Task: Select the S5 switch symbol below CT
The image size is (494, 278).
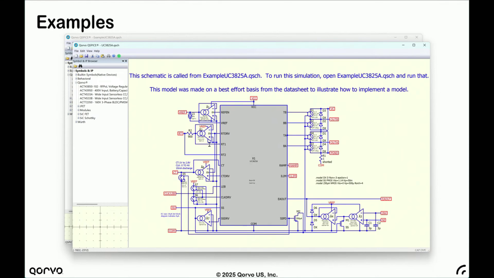Action: pos(182,178)
